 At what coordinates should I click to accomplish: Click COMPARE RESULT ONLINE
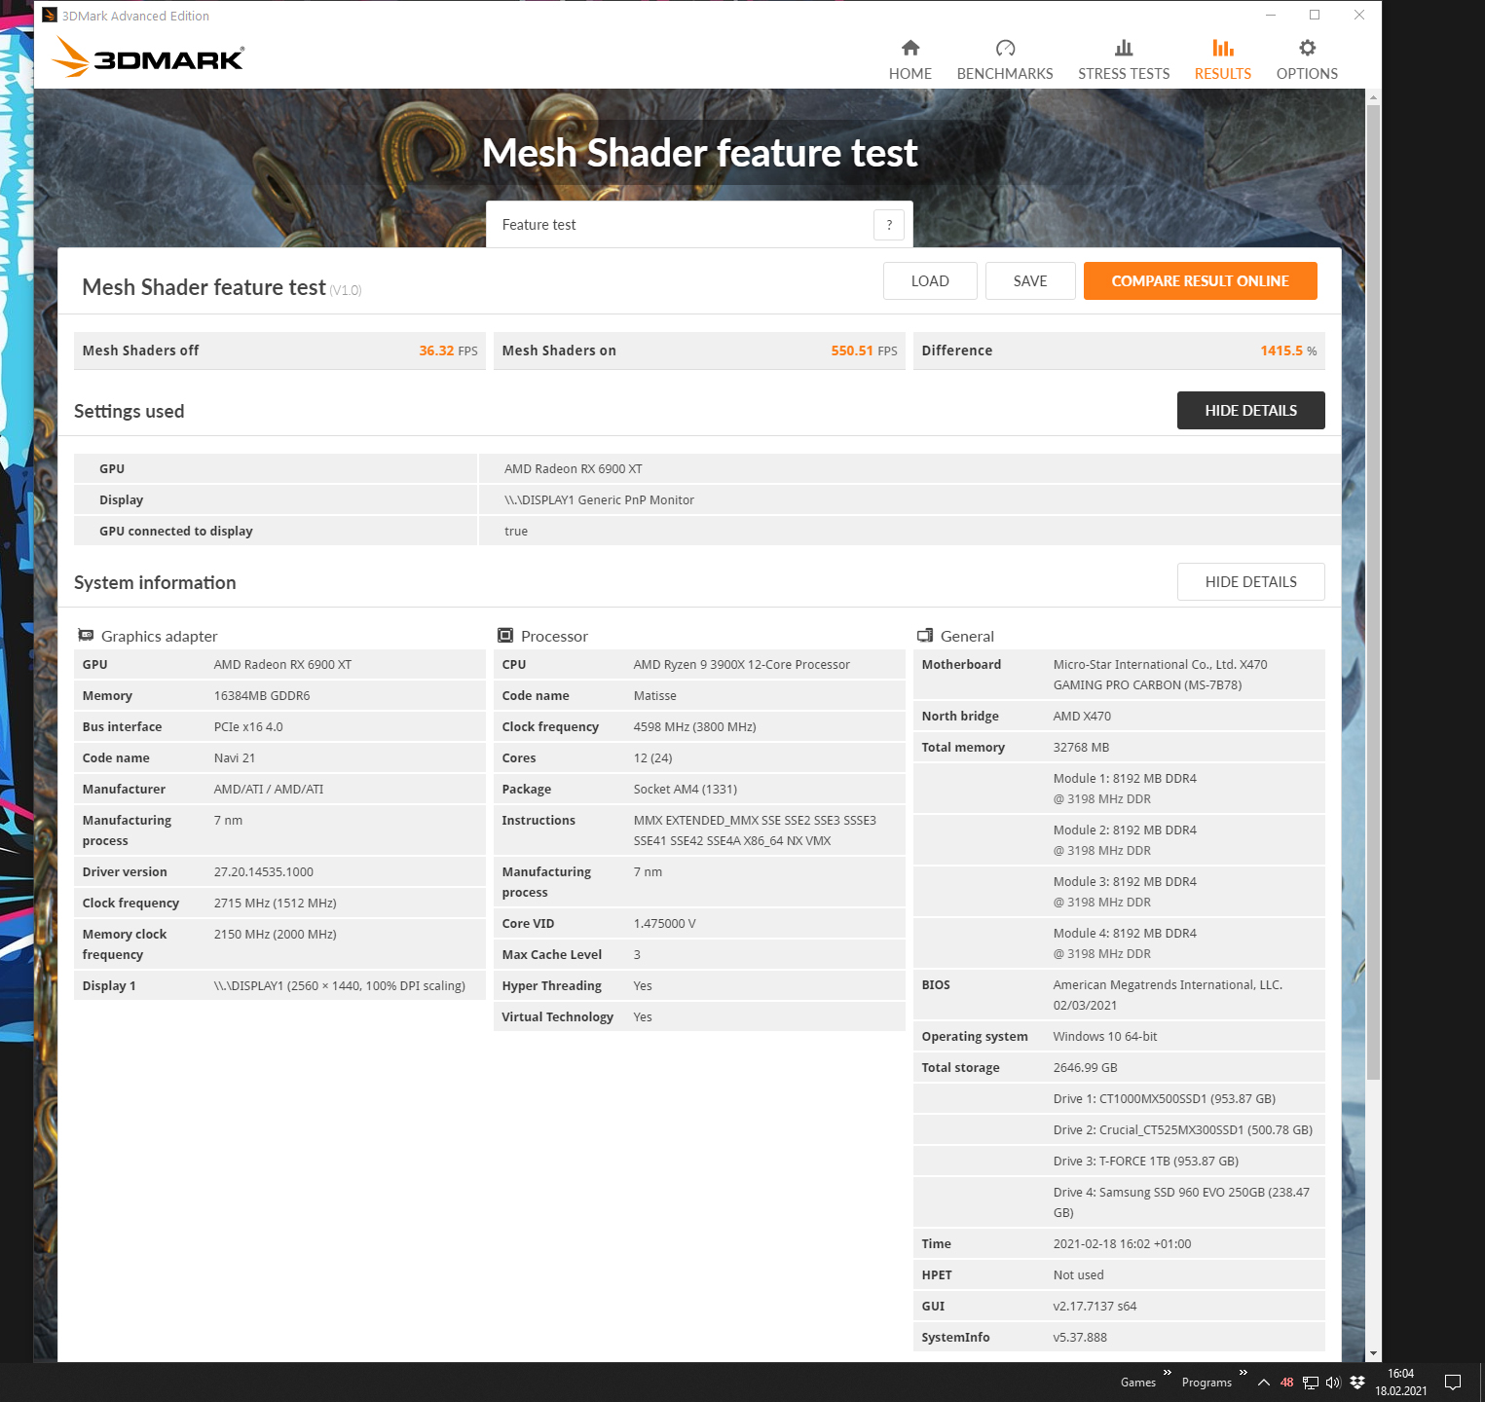point(1200,280)
